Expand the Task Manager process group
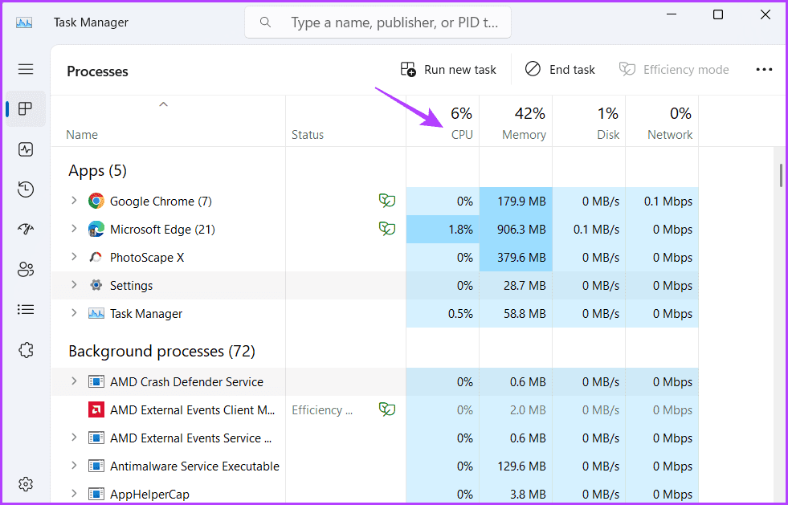788x505 pixels. pos(74,313)
